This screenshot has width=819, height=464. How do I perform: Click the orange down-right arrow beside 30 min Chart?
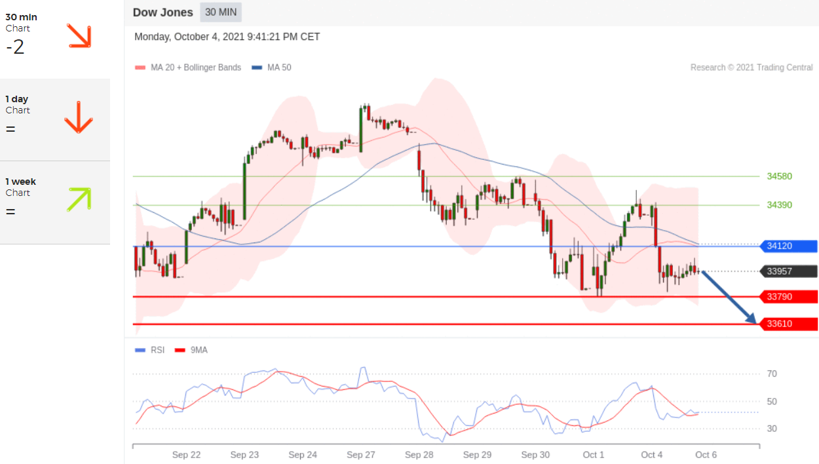click(79, 36)
